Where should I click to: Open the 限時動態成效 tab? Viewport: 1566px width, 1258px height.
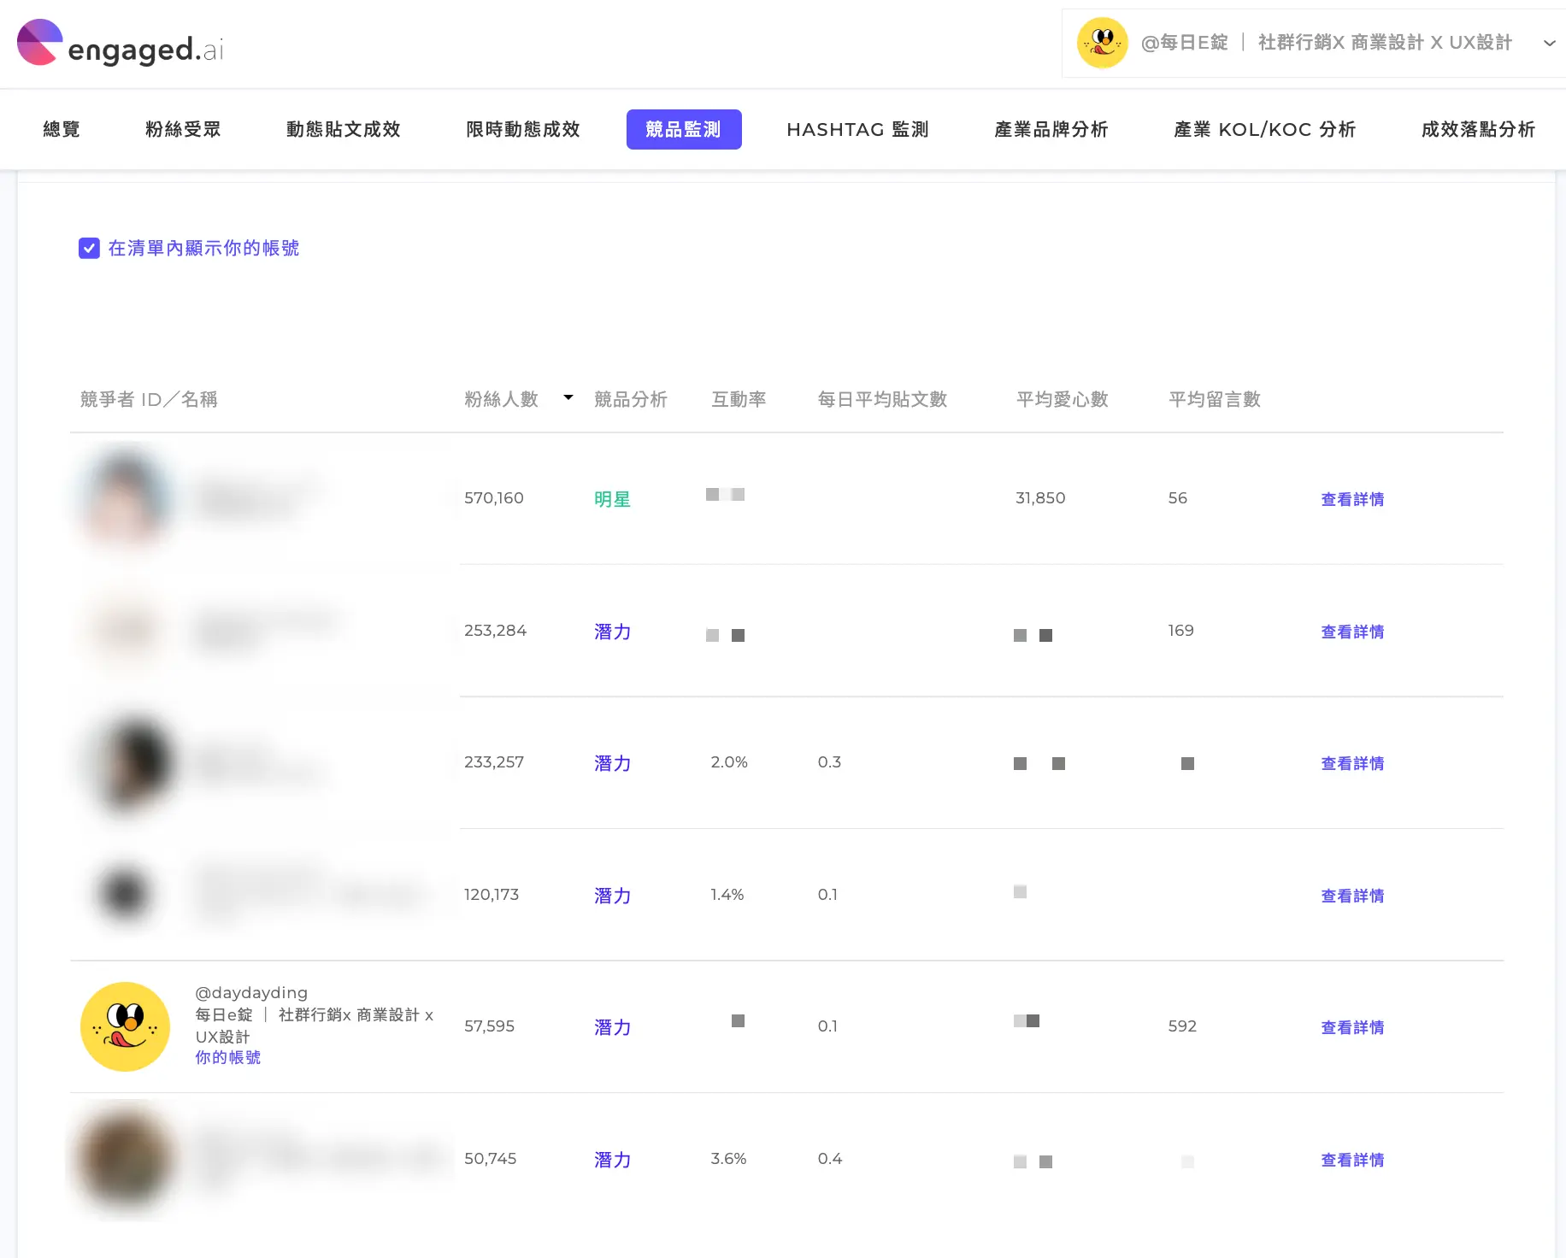523,129
